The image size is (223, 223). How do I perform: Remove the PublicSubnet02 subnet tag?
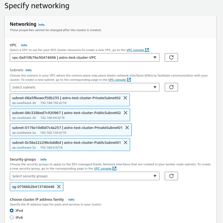click(125, 112)
